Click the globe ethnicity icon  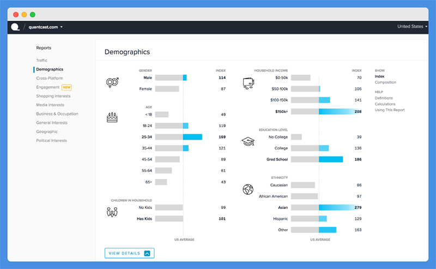click(248, 189)
